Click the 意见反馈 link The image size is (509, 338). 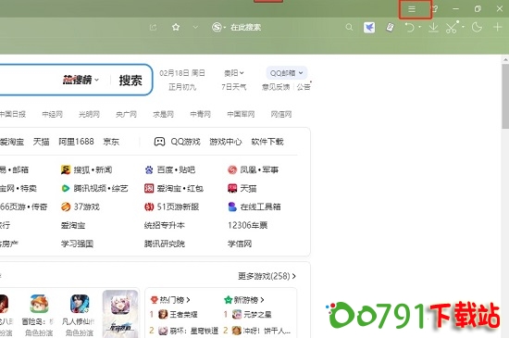tap(276, 87)
